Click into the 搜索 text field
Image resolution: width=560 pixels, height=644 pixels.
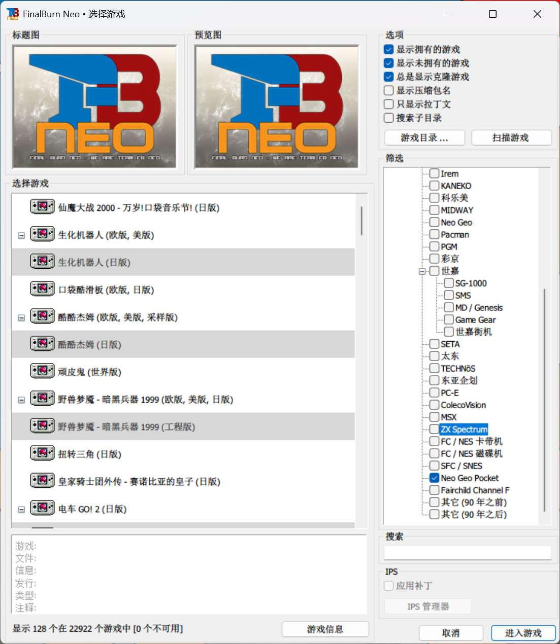click(x=468, y=553)
